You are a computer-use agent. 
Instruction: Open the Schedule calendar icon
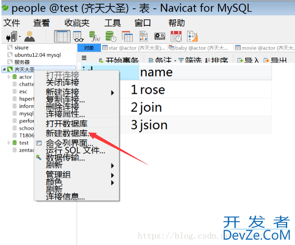point(176,36)
